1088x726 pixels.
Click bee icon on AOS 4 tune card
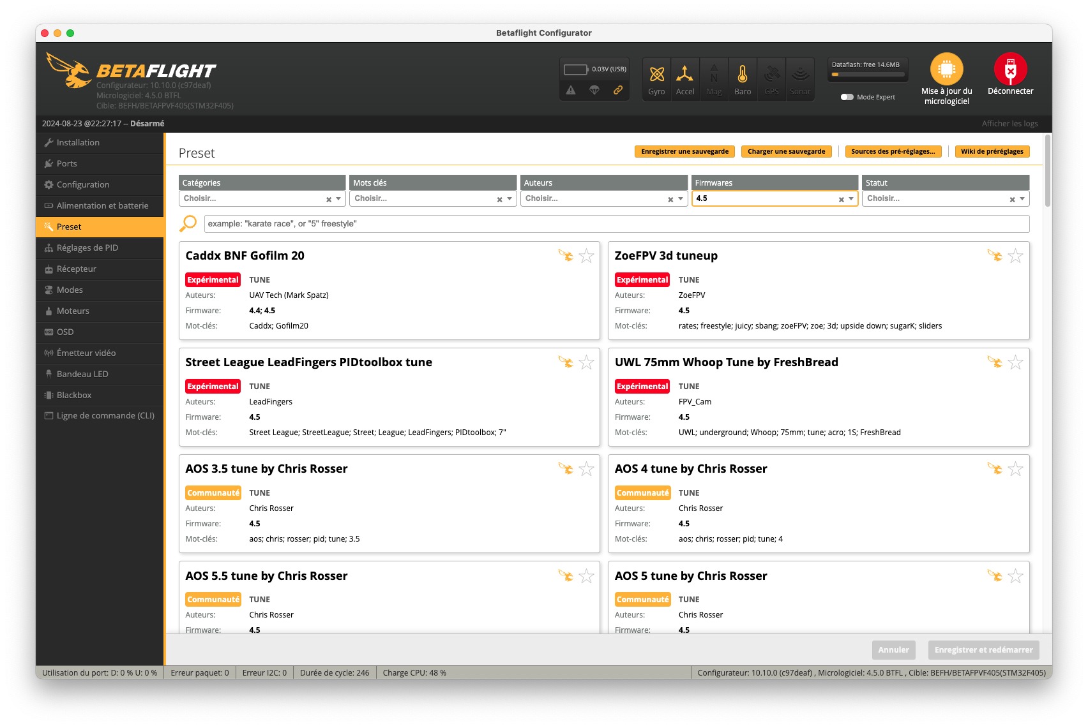pos(995,469)
